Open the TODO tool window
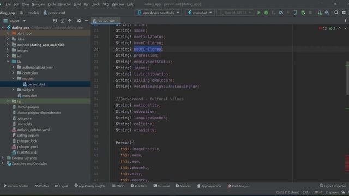This screenshot has height=196, width=349. tap(118, 186)
